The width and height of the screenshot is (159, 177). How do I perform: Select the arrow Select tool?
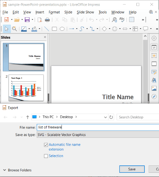coord(7,29)
